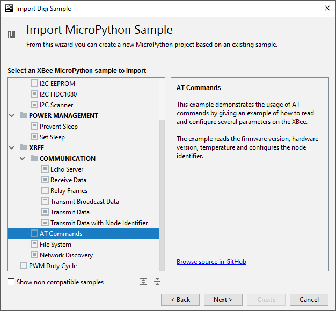Select the Set Sleep sample
Screen dimensions: 336x311
[x=52, y=137]
